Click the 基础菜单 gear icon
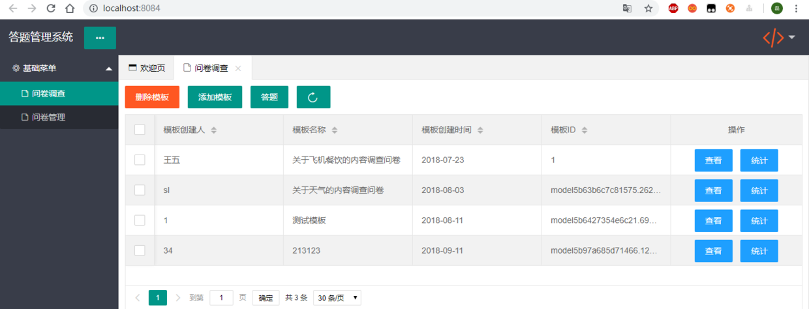The image size is (809, 309). [x=16, y=68]
